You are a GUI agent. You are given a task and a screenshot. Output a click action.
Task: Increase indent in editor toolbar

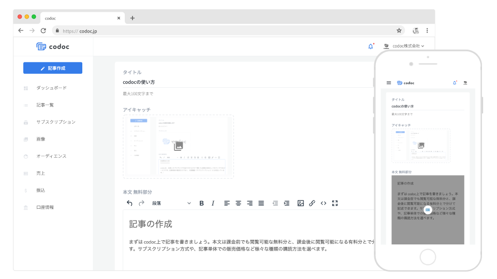coord(286,203)
